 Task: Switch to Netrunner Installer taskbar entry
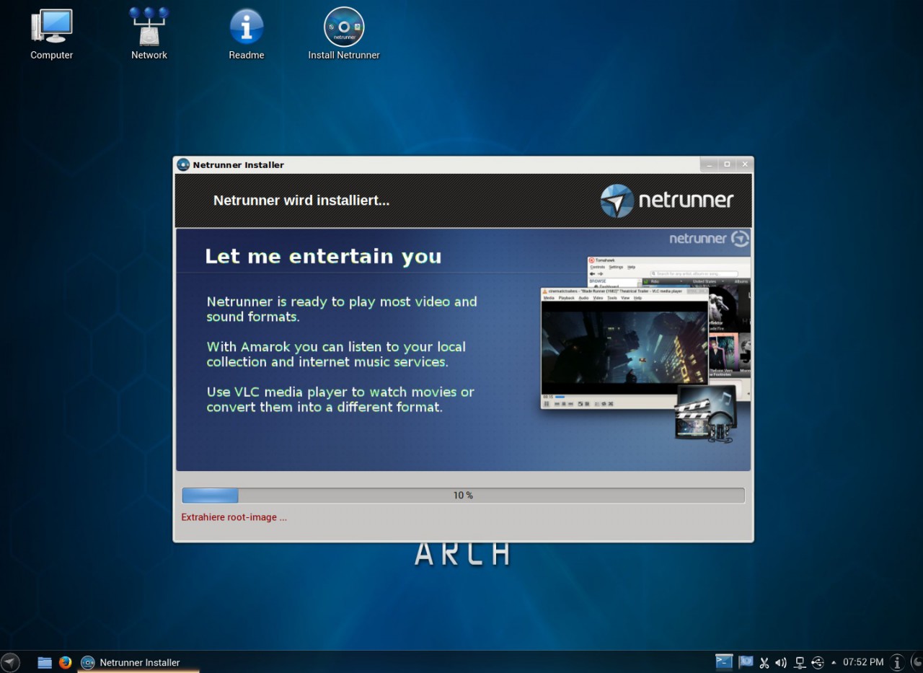coord(138,662)
